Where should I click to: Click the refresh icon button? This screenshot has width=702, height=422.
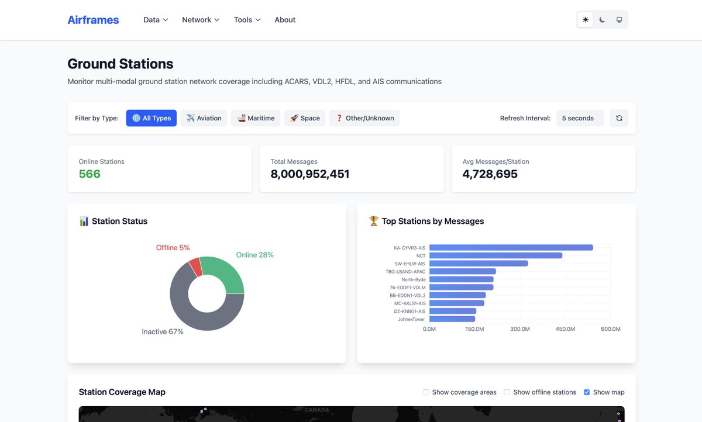pos(619,118)
